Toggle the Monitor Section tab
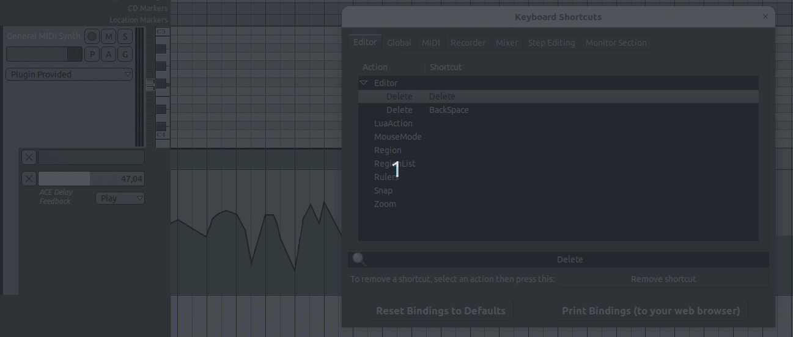 coord(616,43)
